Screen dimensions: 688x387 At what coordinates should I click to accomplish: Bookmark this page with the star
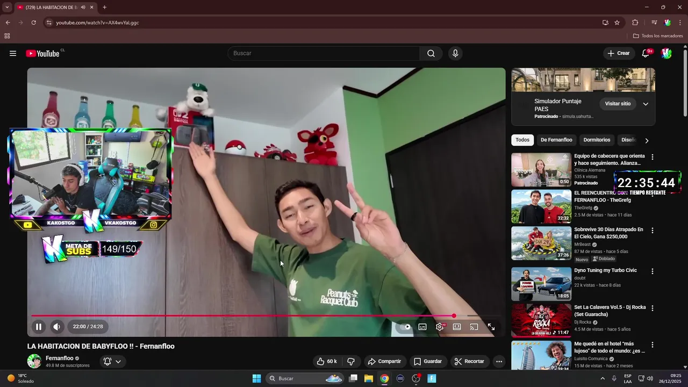coord(617,23)
